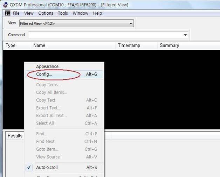Expand the Filtered View <F12> dropdown
The image size is (220, 177).
pos(131,23)
